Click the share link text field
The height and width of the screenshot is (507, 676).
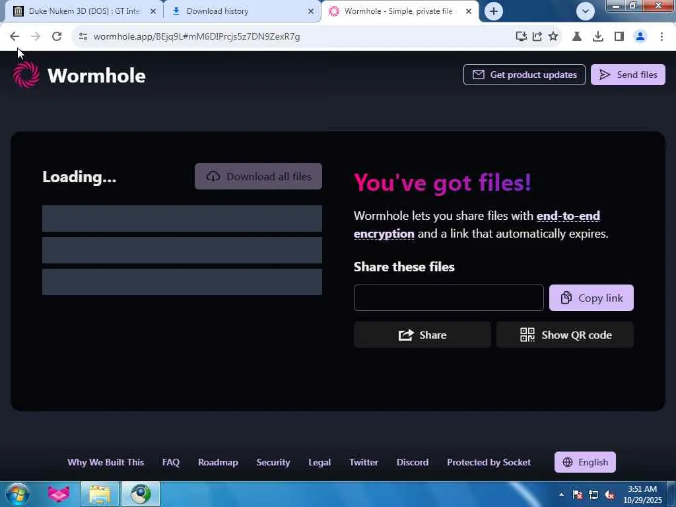click(448, 298)
